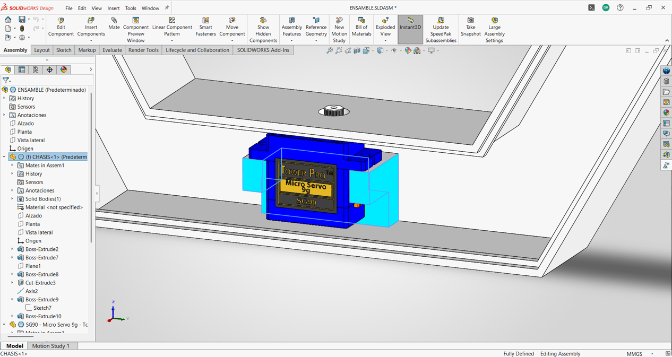
Task: Click the Rebuild traffic light icon
Action: (22, 29)
